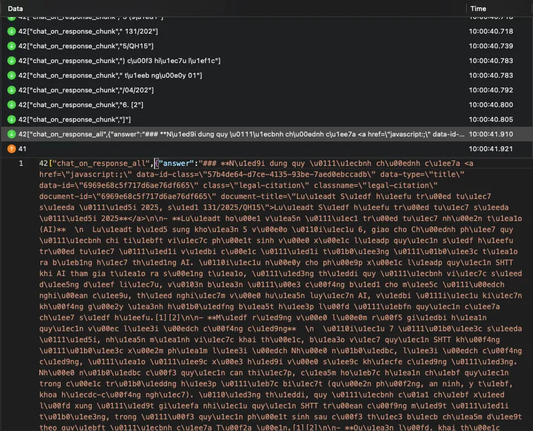Click the column divider between Data and Time
The height and width of the screenshot is (431, 533).
point(467,9)
